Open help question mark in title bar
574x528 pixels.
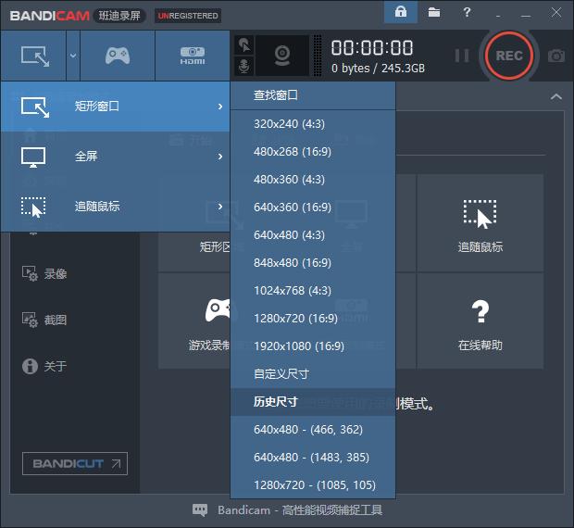click(x=467, y=12)
